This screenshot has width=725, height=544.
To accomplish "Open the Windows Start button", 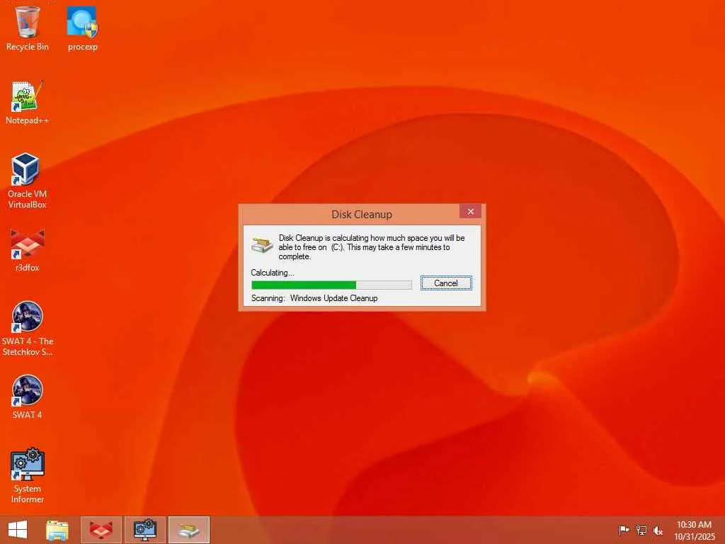I will pos(18,530).
